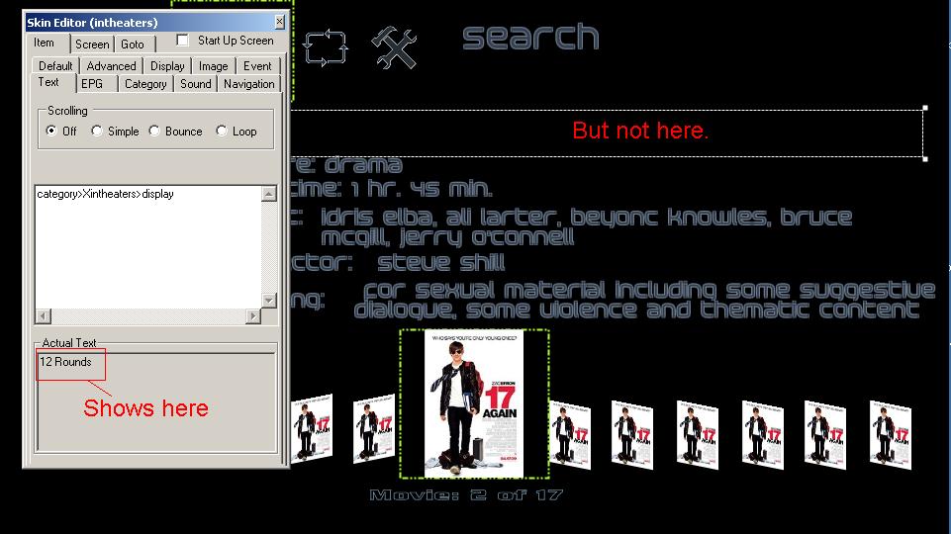Click the '1 hr. 45 min.' runtime text
Image resolution: width=951 pixels, height=534 pixels.
click(423, 189)
